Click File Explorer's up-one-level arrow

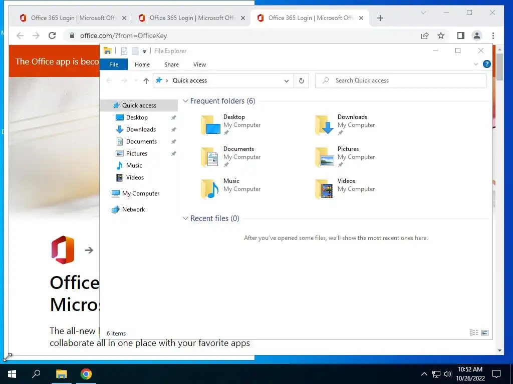point(146,80)
